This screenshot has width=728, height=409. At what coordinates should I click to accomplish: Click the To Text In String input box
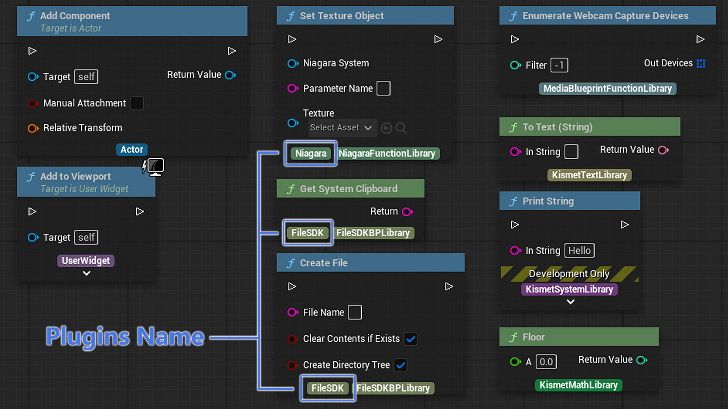571,152
